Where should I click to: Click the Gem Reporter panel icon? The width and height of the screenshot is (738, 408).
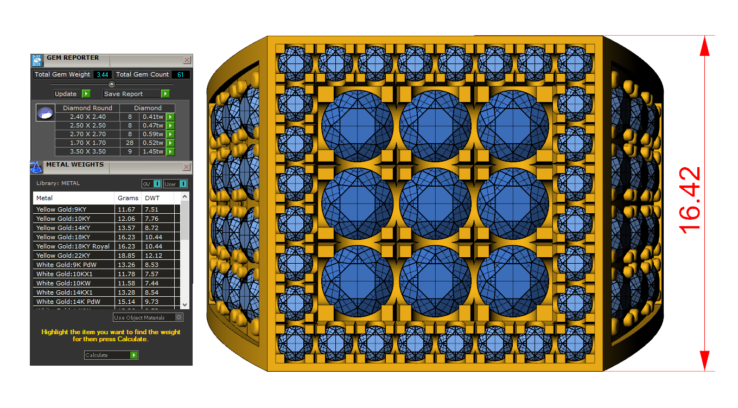[x=36, y=60]
